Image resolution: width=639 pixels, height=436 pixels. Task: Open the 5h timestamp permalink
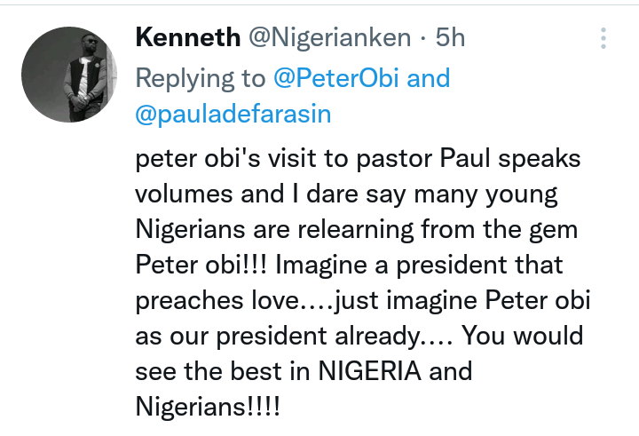tap(450, 37)
